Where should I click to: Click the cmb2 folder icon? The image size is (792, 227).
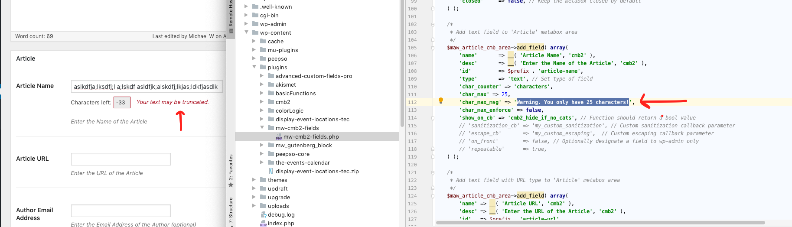pos(271,102)
